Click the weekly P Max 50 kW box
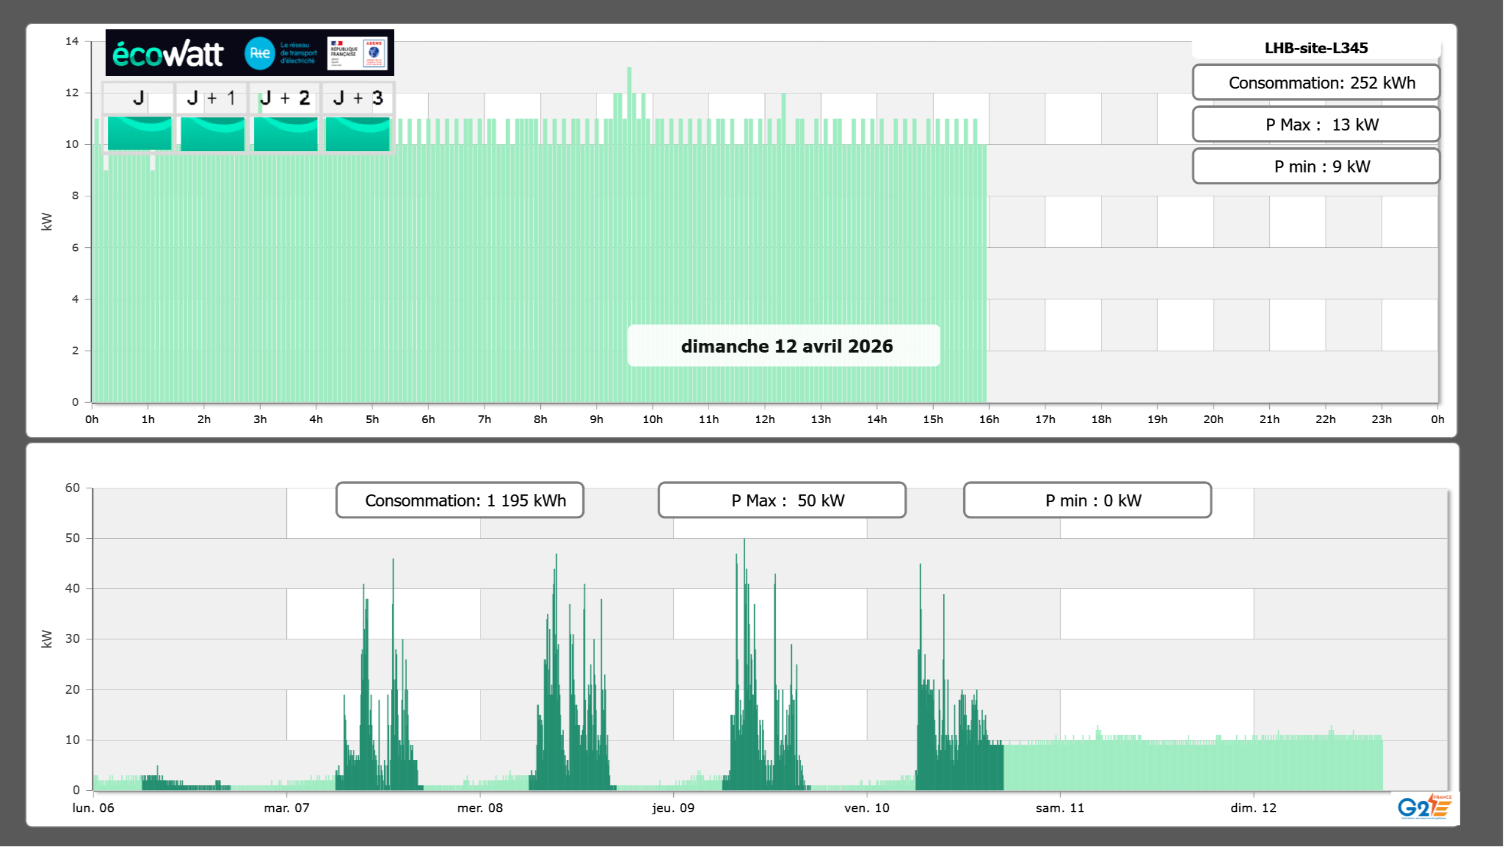This screenshot has width=1504, height=847. pos(782,500)
